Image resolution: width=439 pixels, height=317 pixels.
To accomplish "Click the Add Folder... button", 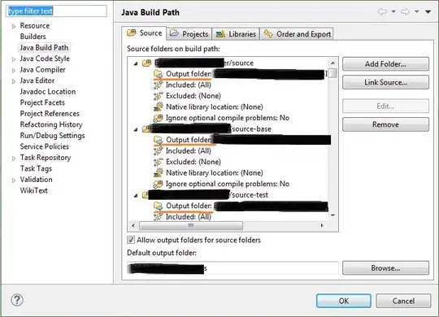I will pos(385,64).
